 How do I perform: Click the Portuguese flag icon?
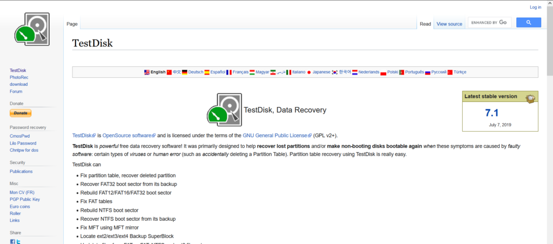coord(402,72)
